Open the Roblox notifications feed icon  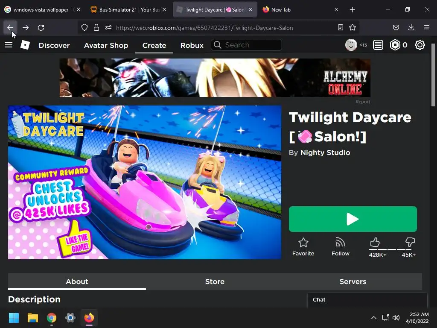pyautogui.click(x=378, y=45)
